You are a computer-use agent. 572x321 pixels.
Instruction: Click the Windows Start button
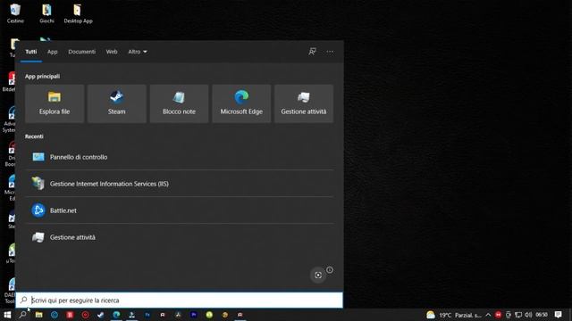pyautogui.click(x=7, y=315)
